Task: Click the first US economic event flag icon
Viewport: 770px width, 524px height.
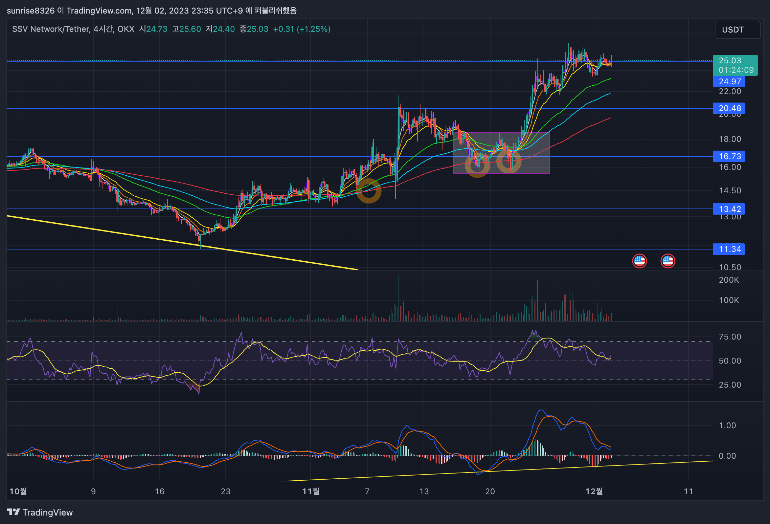Action: point(639,261)
